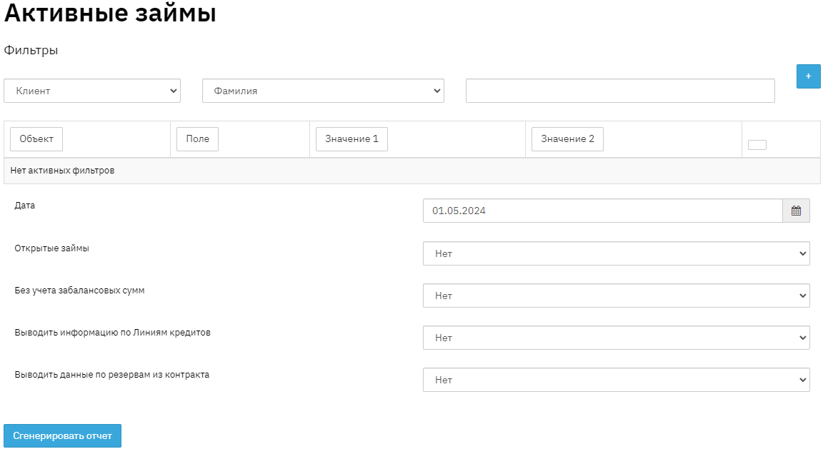Click the Значение 1 header button

pos(351,139)
